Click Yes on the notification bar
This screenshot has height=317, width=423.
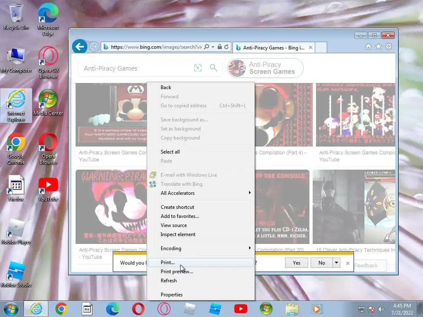(297, 263)
